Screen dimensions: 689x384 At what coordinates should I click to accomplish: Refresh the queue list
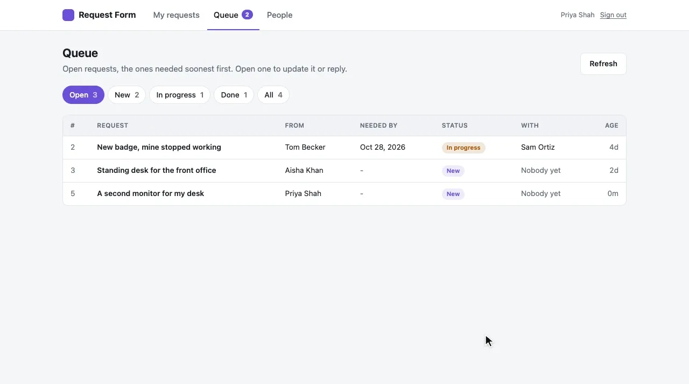click(x=603, y=64)
